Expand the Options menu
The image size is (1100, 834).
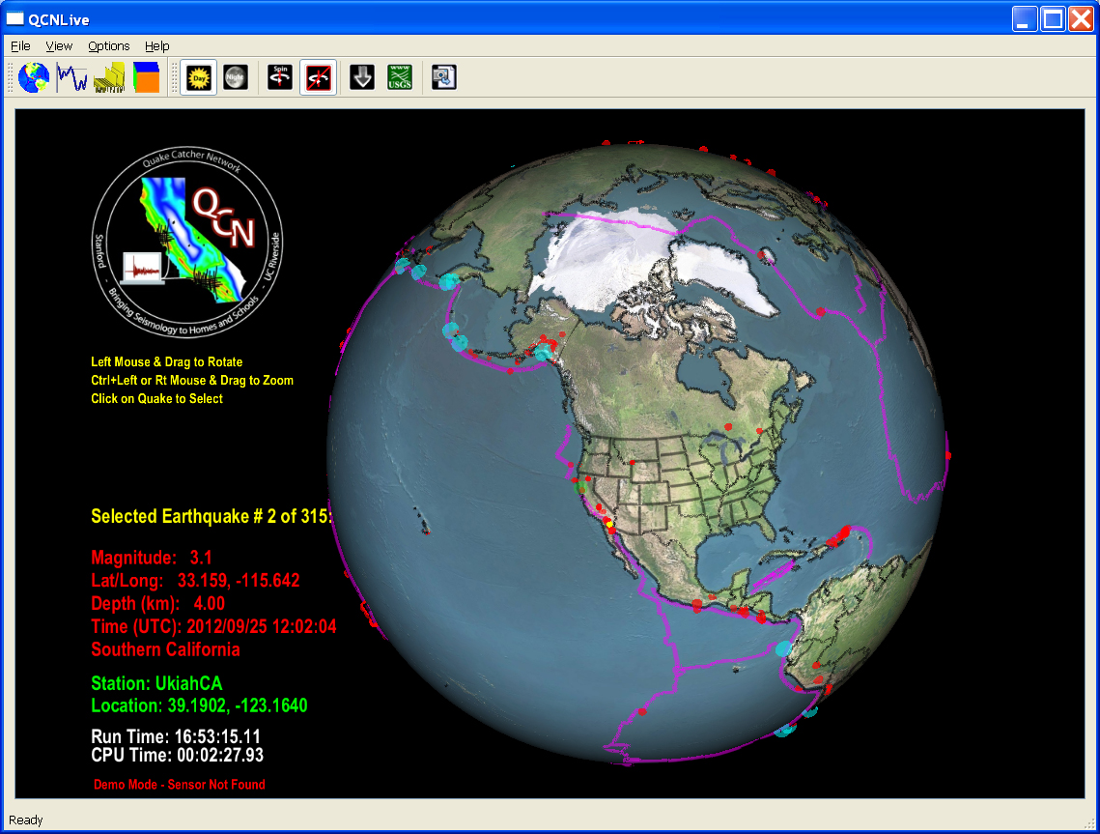coord(108,45)
